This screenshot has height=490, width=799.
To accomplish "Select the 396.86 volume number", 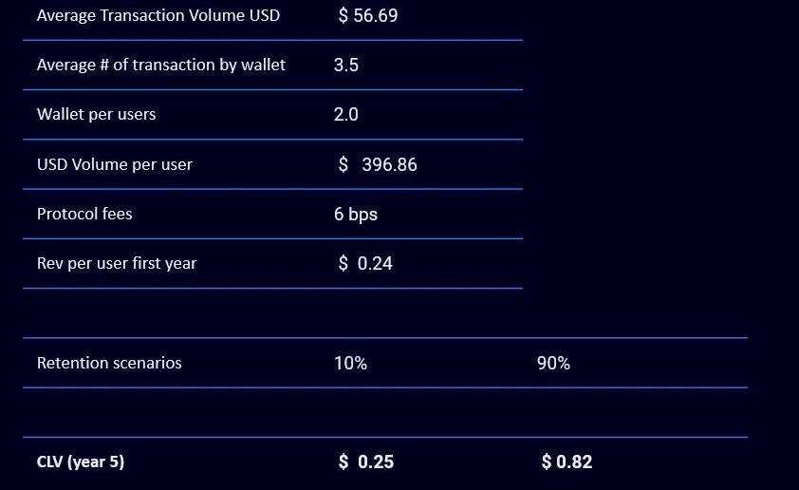I will point(389,165).
